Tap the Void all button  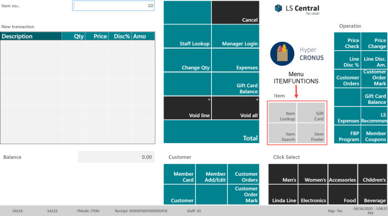(236, 108)
